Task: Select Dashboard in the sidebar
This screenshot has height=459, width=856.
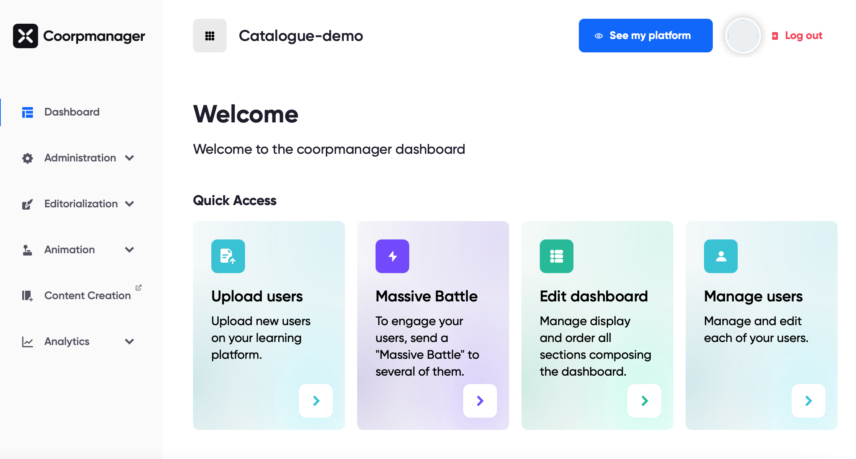Action: [72, 112]
